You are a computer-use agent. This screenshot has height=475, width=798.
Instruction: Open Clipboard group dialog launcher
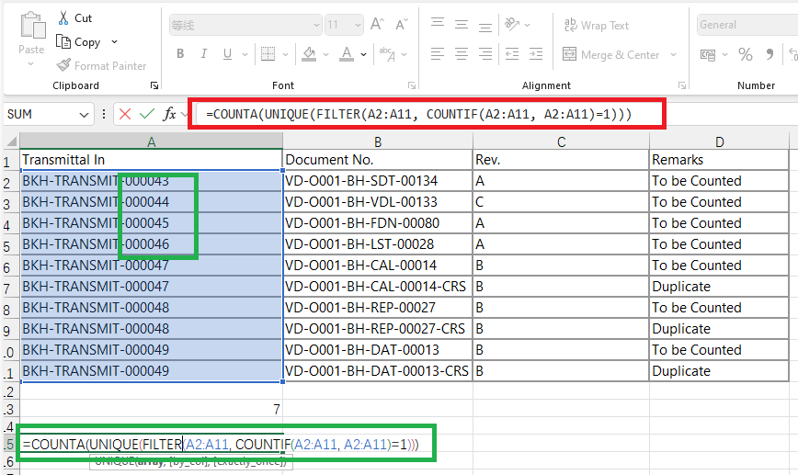pos(154,85)
